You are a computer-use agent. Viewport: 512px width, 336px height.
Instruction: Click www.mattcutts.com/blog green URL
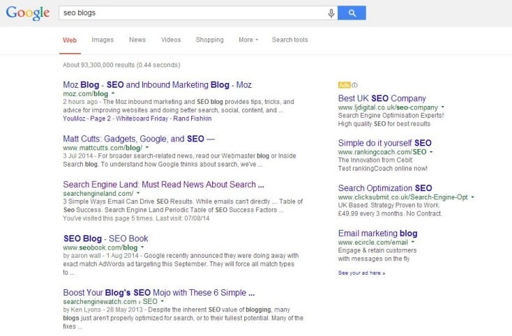[103, 148]
